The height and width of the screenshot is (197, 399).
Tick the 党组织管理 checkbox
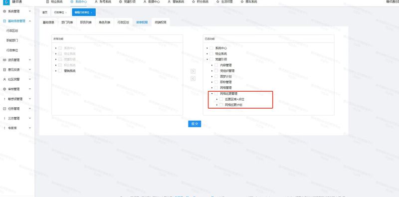[216, 71]
